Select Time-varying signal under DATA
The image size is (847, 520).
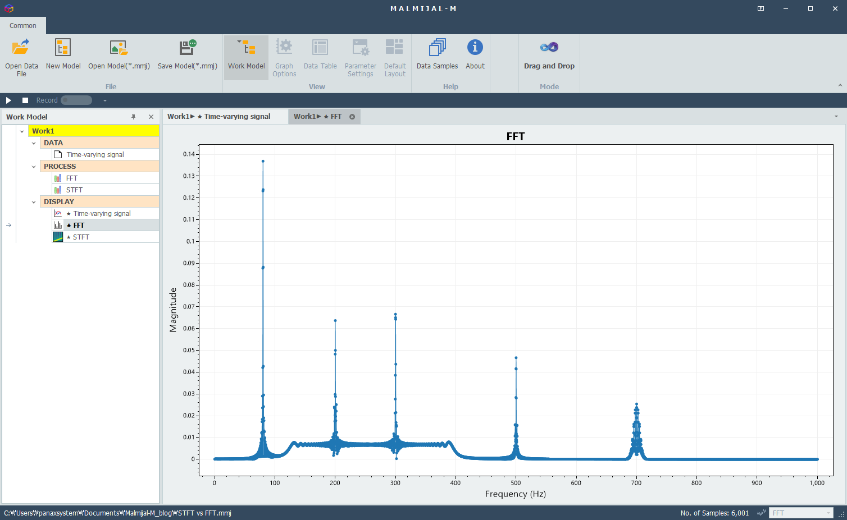click(x=106, y=155)
